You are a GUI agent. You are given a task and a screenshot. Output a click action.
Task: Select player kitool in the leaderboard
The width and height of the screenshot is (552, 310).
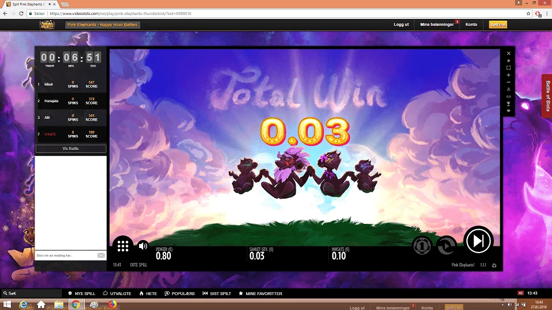coord(48,84)
